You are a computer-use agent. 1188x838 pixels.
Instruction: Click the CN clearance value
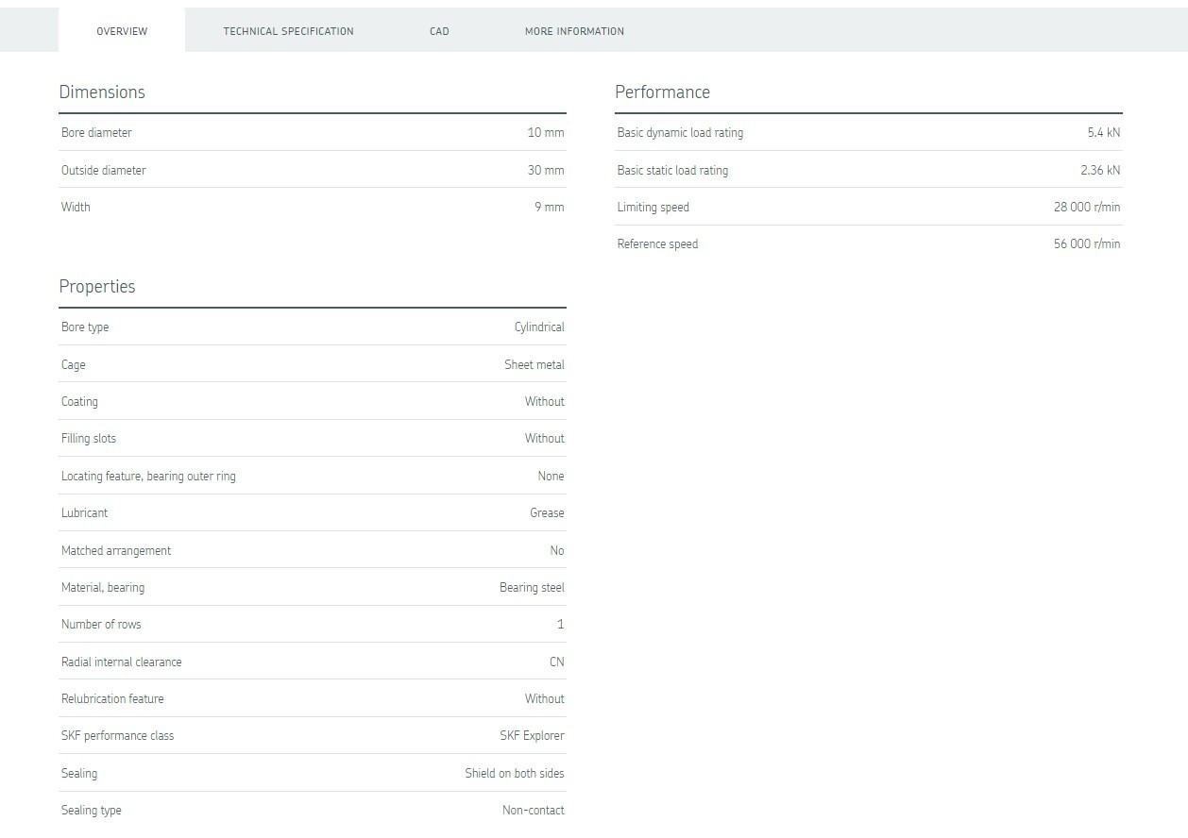pos(557,662)
